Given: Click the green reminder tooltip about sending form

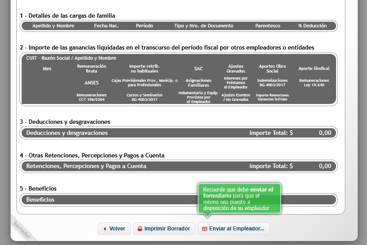Looking at the screenshot, I should [x=239, y=199].
